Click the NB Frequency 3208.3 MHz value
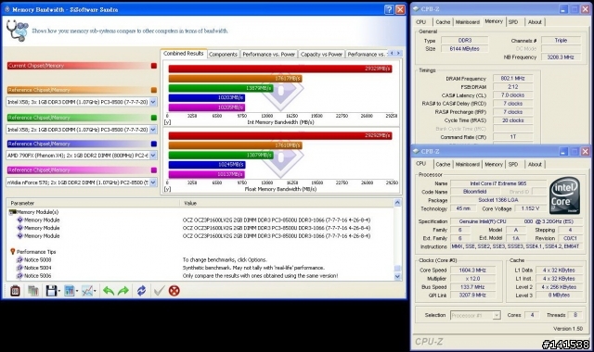The width and height of the screenshot is (594, 352). point(561,57)
